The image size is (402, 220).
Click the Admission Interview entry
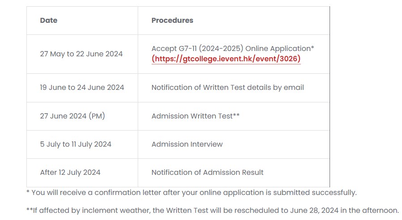187,144
